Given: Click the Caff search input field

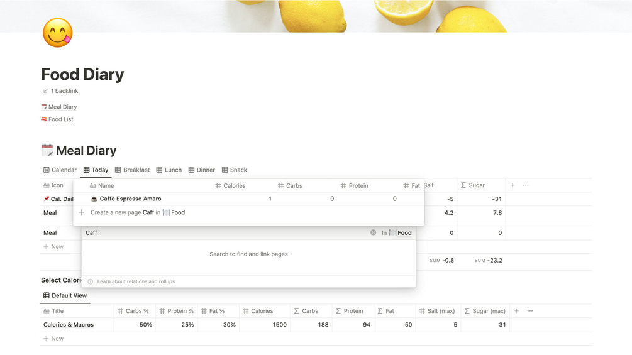Looking at the screenshot, I should coord(226,232).
